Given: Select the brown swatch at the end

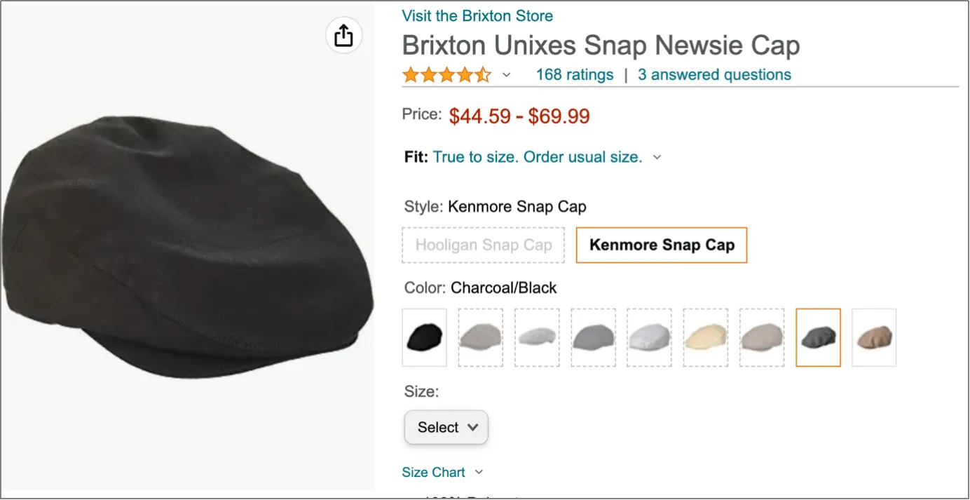Looking at the screenshot, I should [874, 337].
